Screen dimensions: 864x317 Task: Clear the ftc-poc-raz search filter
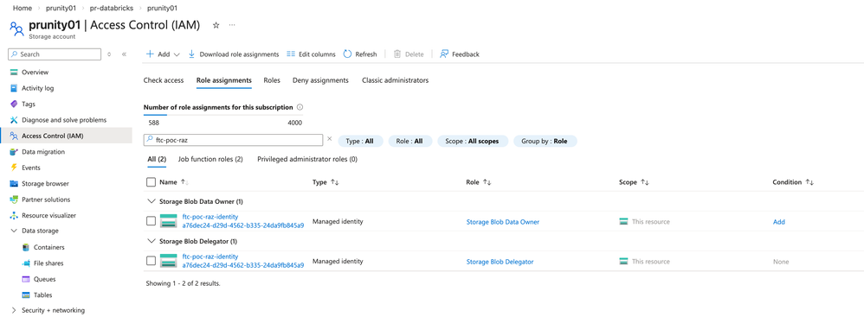point(330,139)
